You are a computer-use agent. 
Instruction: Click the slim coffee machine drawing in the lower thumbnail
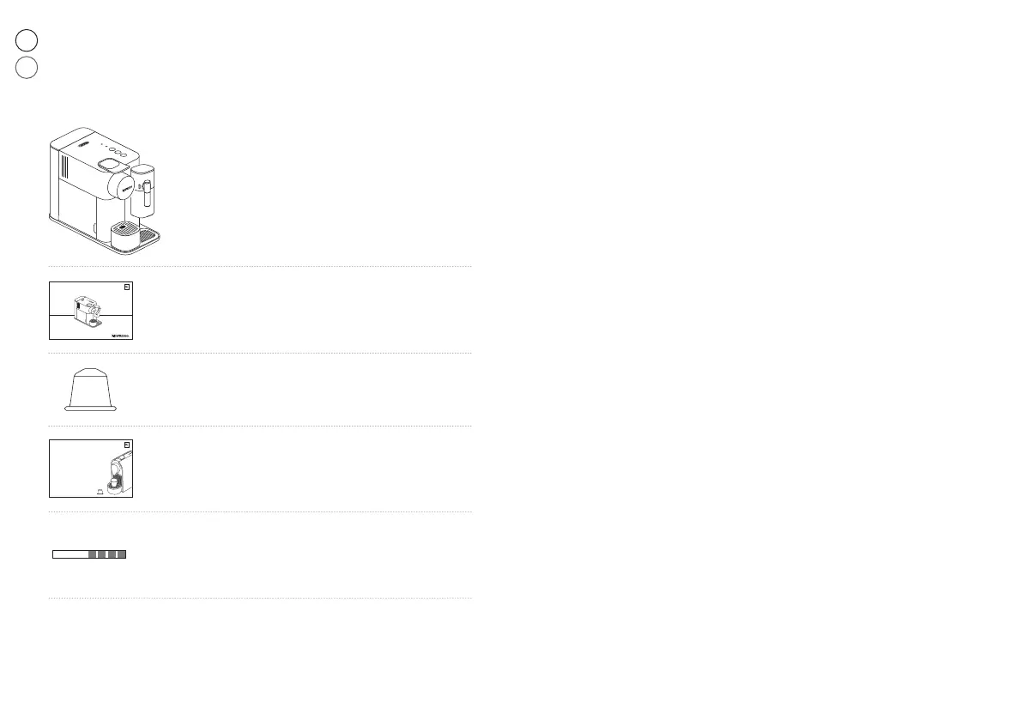[118, 475]
